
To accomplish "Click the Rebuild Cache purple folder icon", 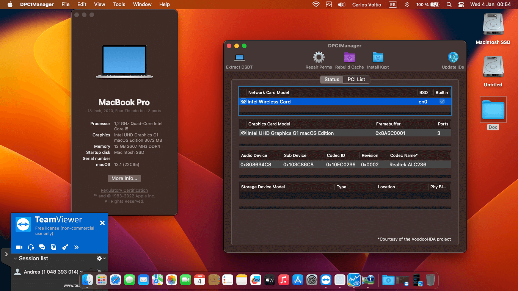I will coord(349,58).
